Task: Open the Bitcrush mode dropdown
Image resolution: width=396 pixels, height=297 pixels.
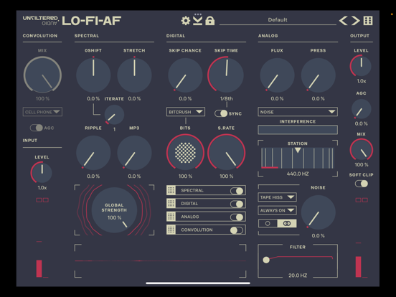Action: tap(186, 112)
